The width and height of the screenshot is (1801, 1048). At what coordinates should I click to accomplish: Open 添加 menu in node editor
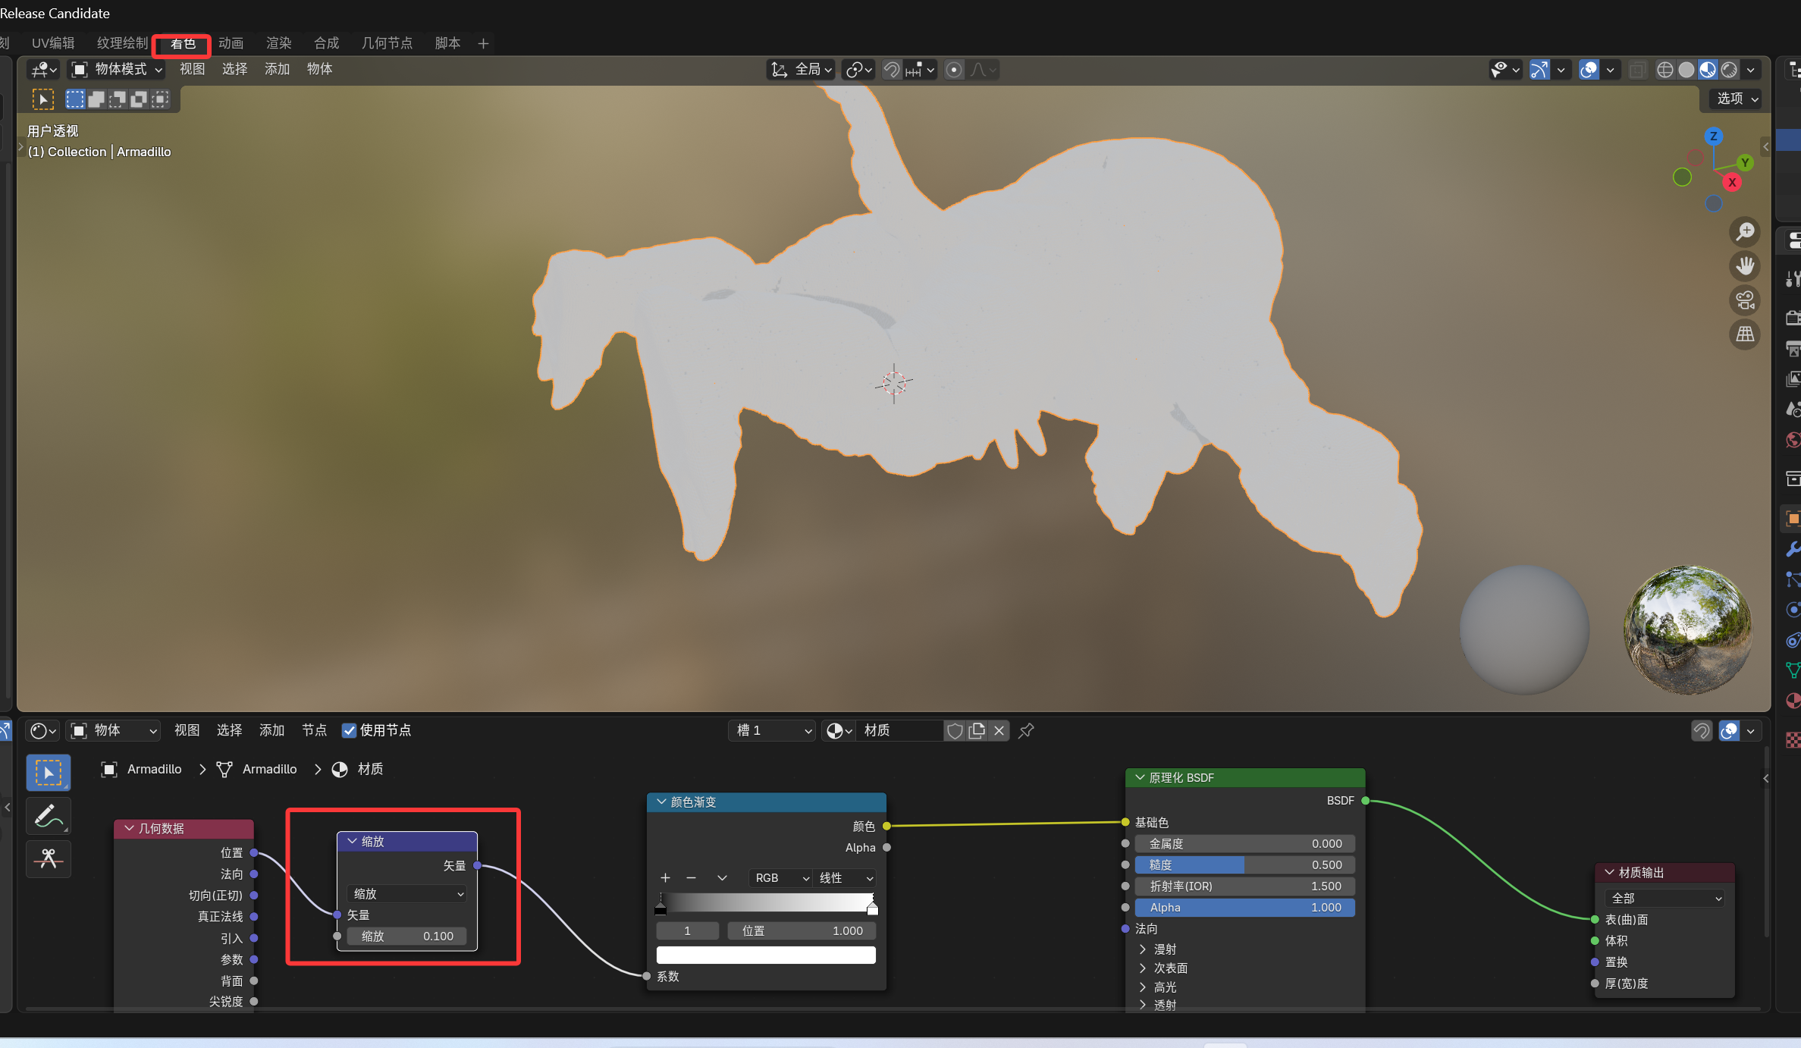pyautogui.click(x=271, y=730)
